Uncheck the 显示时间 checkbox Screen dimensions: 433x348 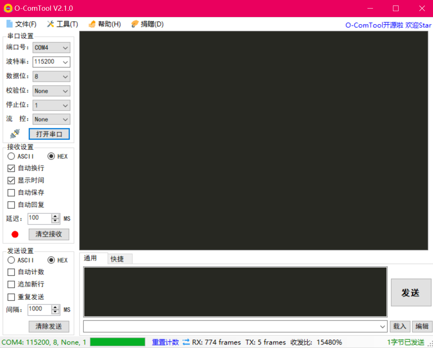click(11, 181)
